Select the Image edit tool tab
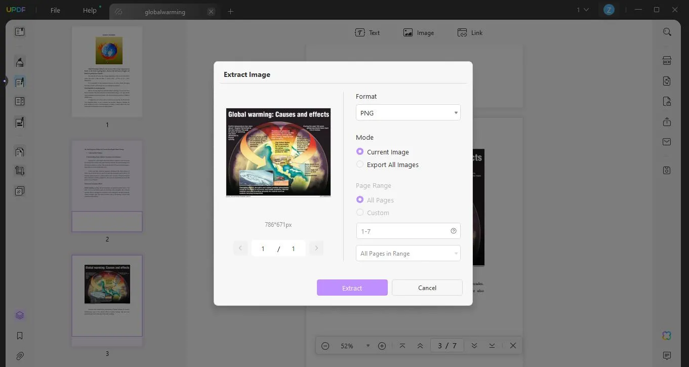 click(419, 32)
